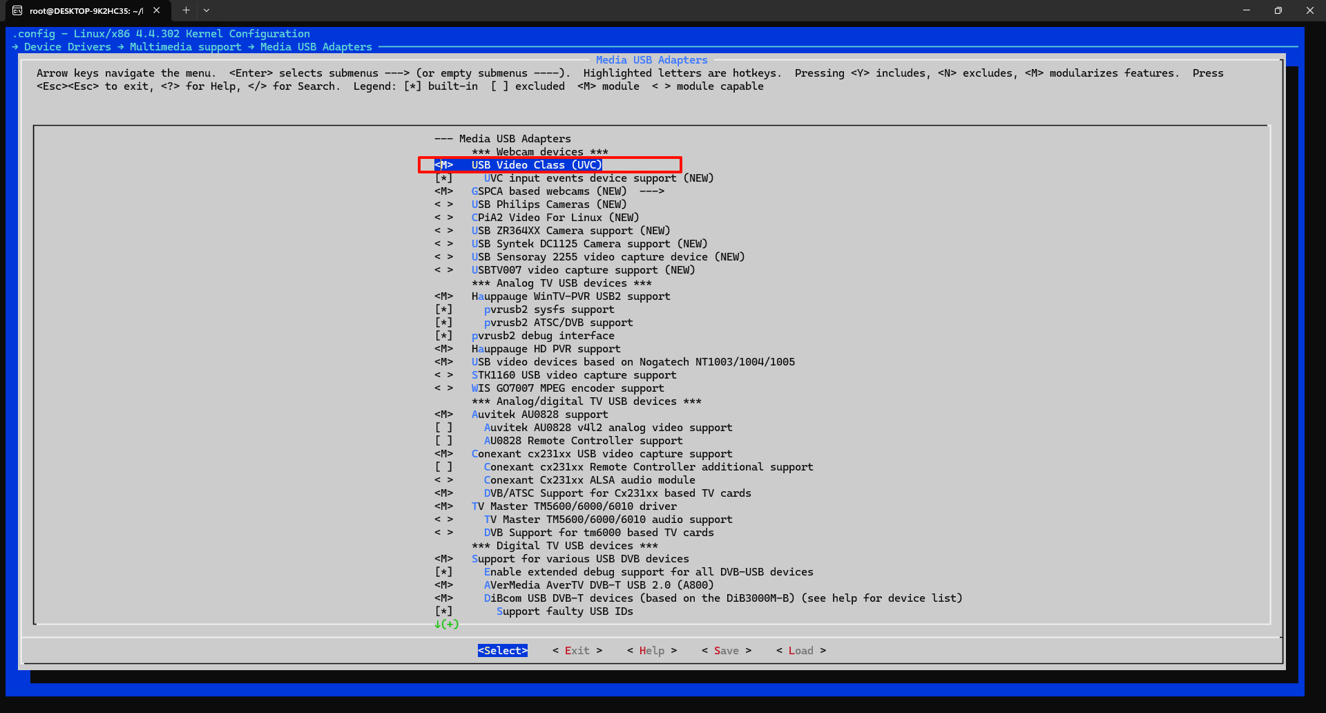Viewport: 1326px width, 713px height.
Task: Open a new terminal tab with plus
Action: point(186,10)
